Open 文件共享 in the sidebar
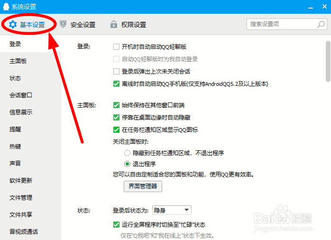 click(x=30, y=215)
